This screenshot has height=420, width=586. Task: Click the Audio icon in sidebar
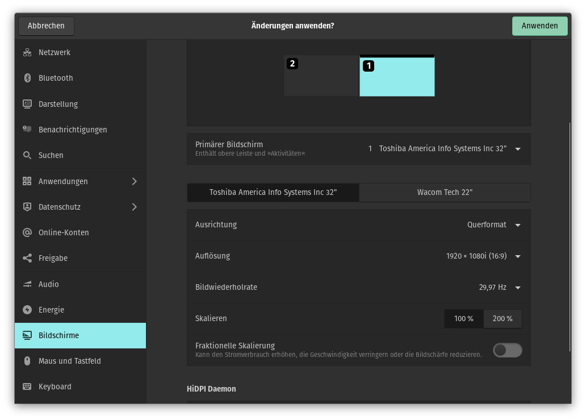click(27, 284)
